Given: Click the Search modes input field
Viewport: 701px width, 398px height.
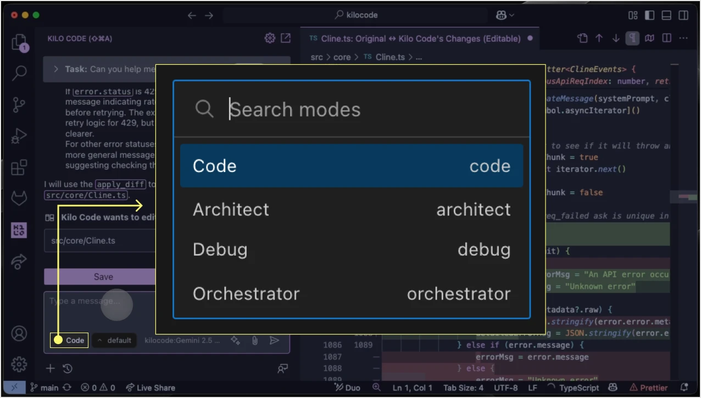Looking at the screenshot, I should (x=352, y=109).
